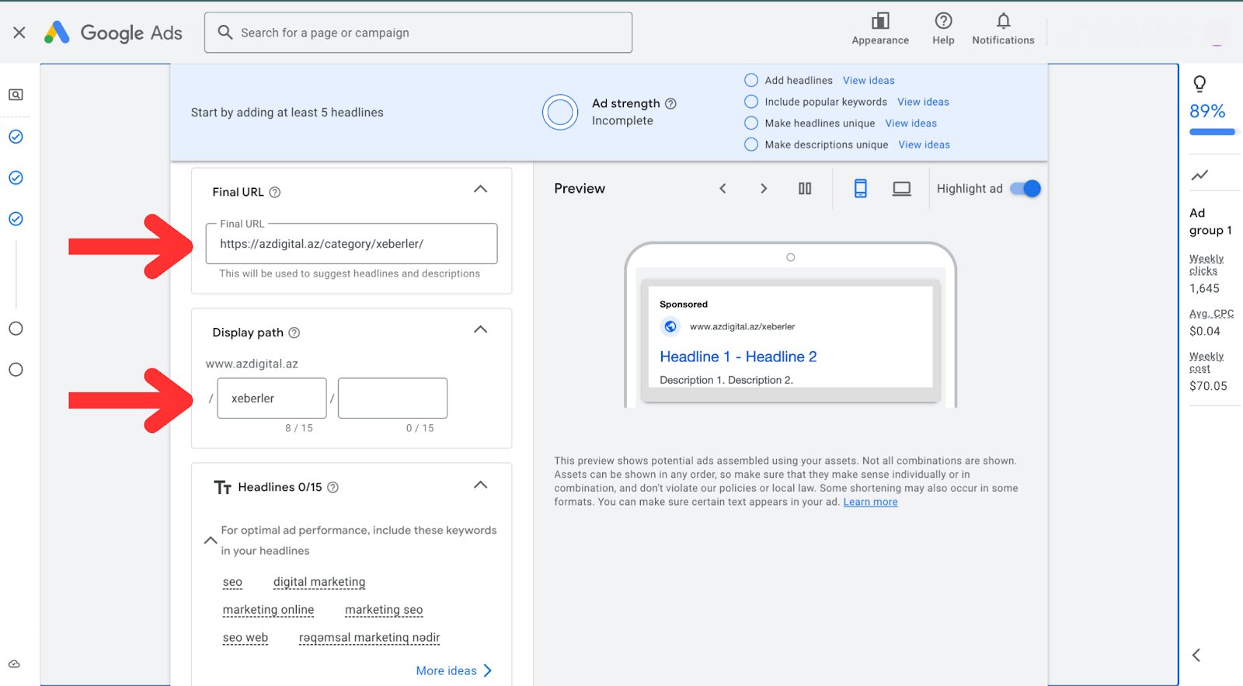Select Make descriptions unique radio circle

pyautogui.click(x=751, y=145)
